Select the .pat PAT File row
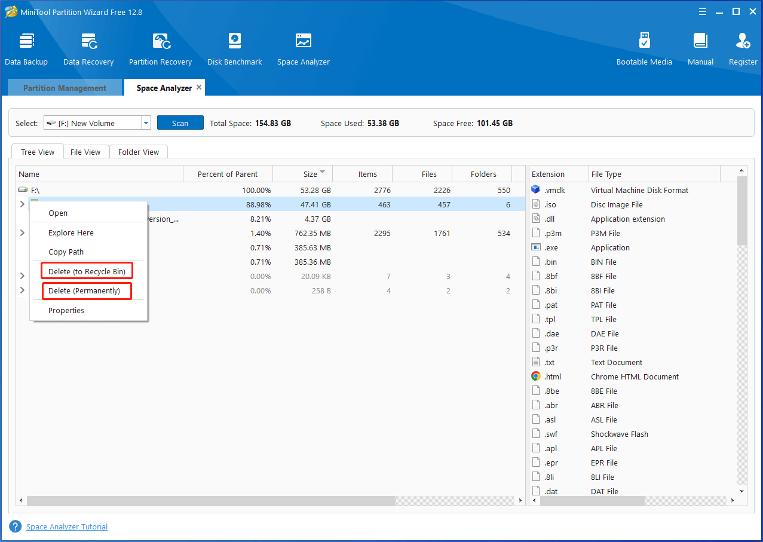Viewport: 763px width, 542px height. [633, 305]
